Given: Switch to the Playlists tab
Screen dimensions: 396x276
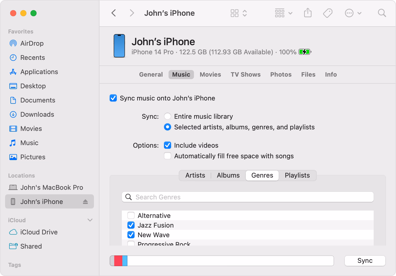Looking at the screenshot, I should [297, 175].
